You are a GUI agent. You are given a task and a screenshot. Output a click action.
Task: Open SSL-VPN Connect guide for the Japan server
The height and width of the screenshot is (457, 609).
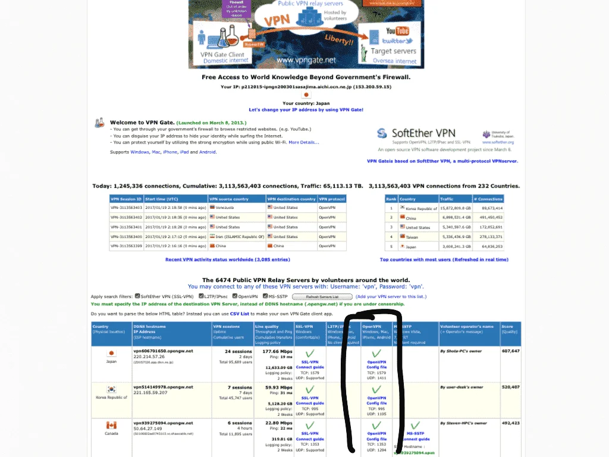(310, 365)
